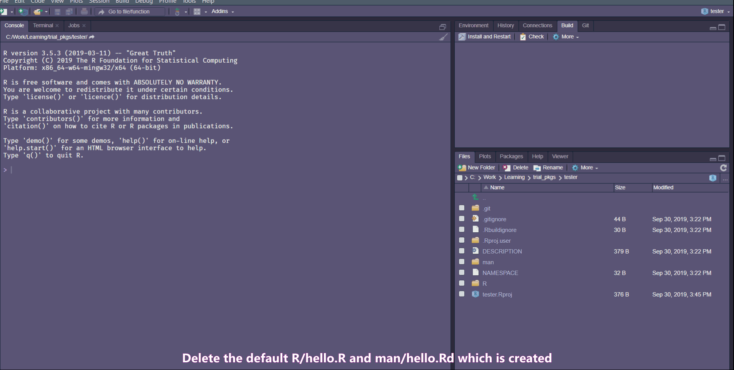Click the print icon in toolbar
The width and height of the screenshot is (734, 370).
click(84, 12)
